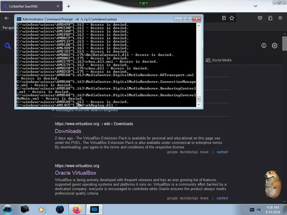Open SearXNG preferences gear
The image size is (287, 215).
click(x=274, y=46)
